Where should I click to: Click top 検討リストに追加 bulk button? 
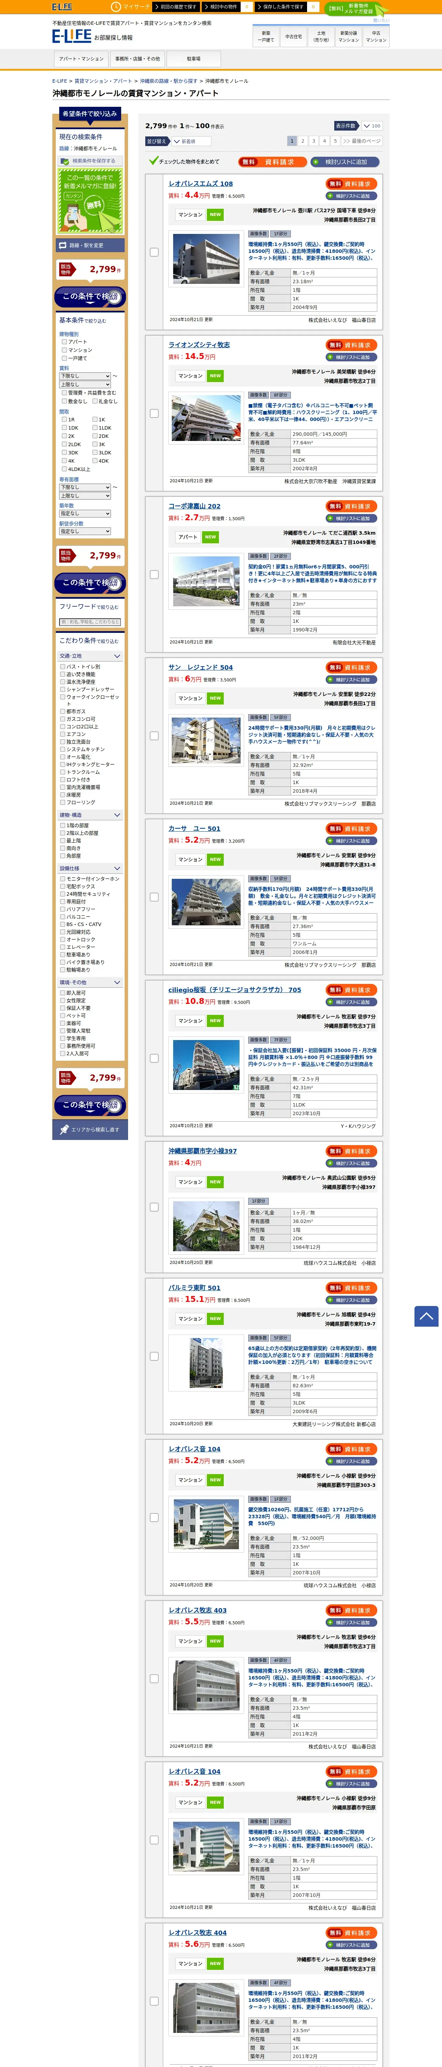click(345, 162)
